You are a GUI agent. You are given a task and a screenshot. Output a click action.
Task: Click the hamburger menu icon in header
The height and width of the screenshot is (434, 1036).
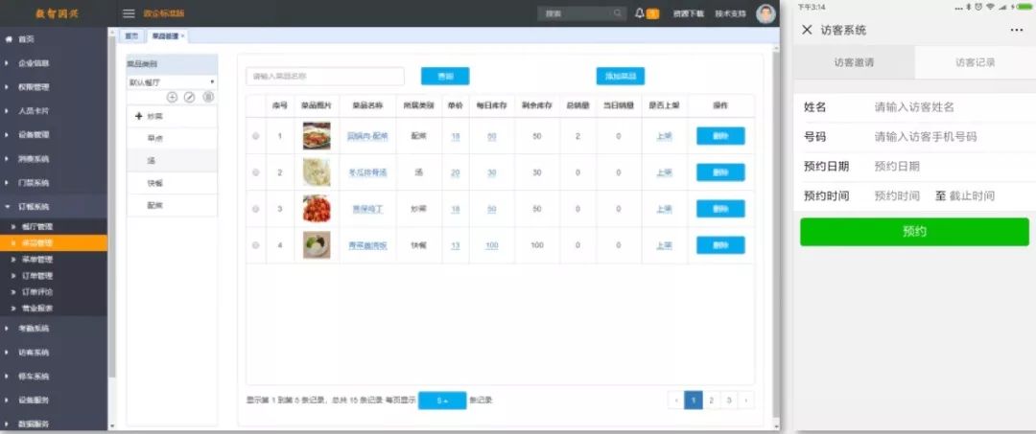pos(129,13)
